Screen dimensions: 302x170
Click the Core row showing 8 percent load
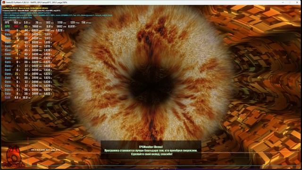coord(28,34)
